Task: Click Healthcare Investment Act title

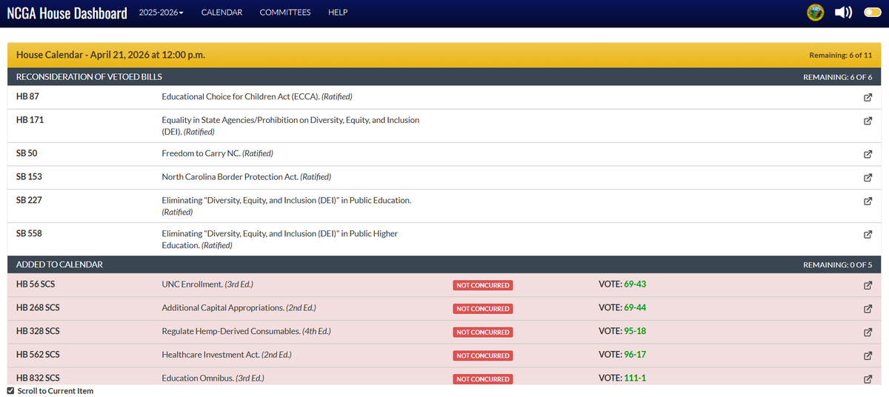Action: (226, 354)
